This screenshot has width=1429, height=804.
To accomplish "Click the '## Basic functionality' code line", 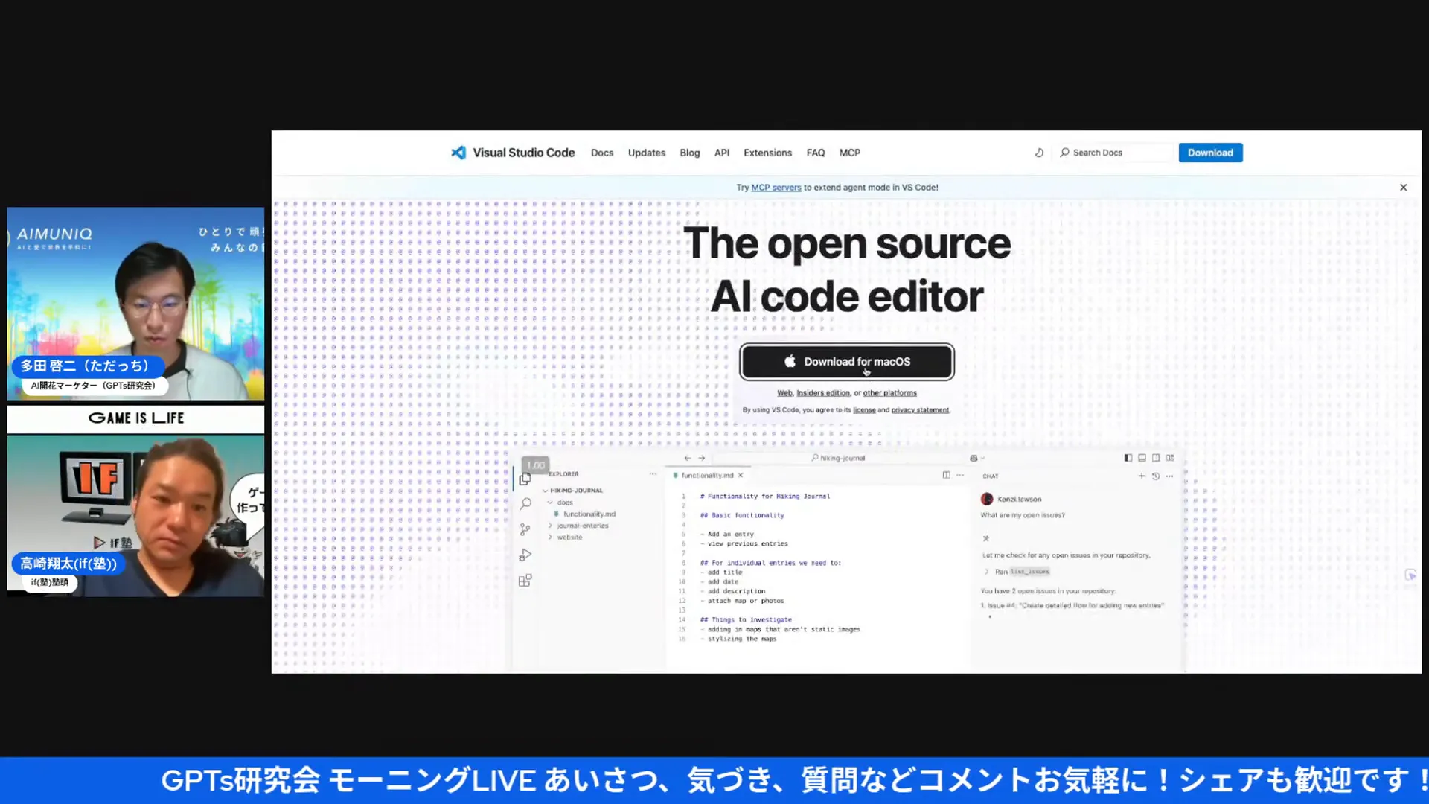I will point(742,516).
